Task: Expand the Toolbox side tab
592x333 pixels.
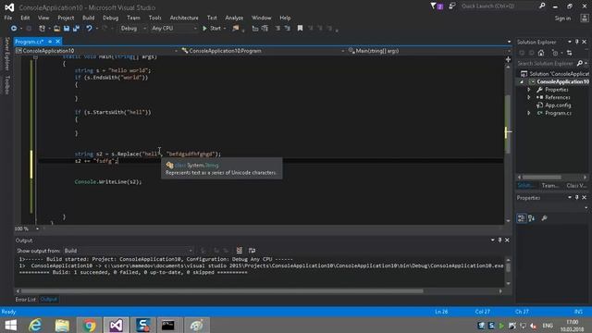Action: pyautogui.click(x=6, y=85)
